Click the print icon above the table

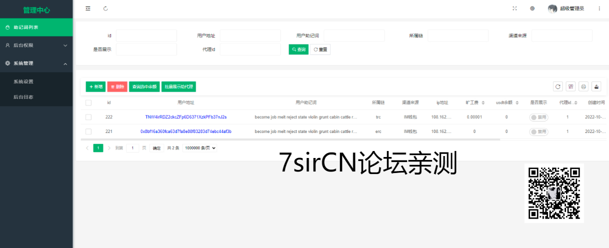tap(583, 86)
